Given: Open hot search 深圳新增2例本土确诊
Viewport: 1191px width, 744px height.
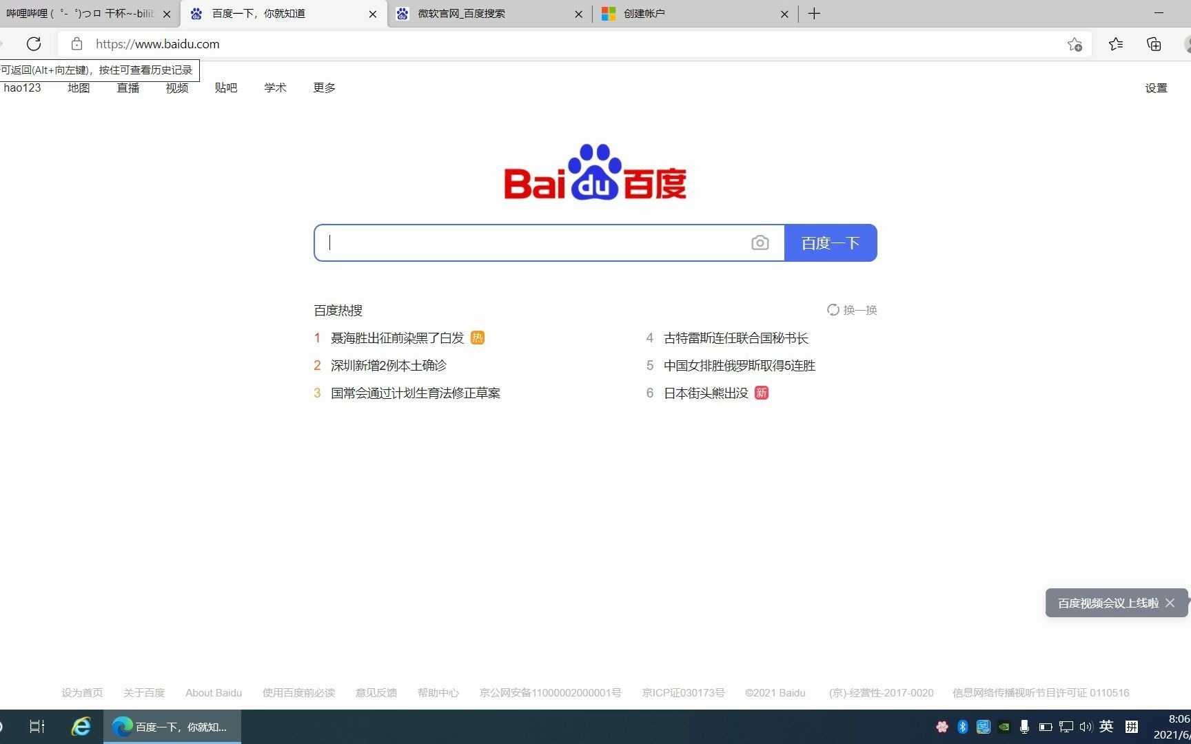Looking at the screenshot, I should click(x=389, y=365).
